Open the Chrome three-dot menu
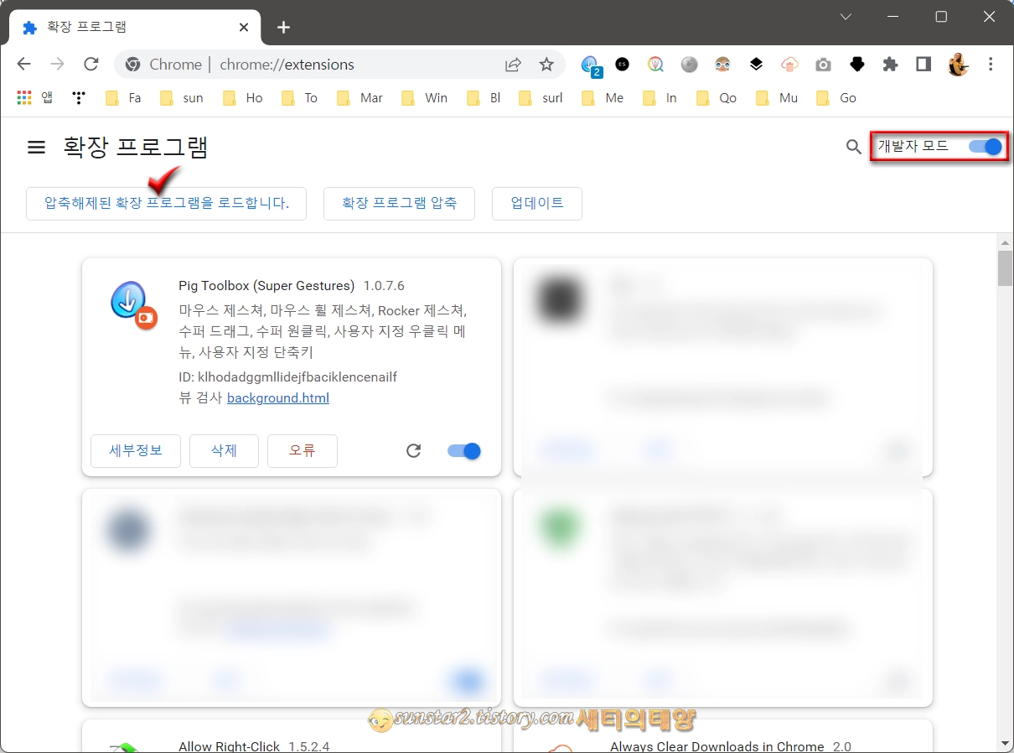This screenshot has height=753, width=1014. coord(991,64)
